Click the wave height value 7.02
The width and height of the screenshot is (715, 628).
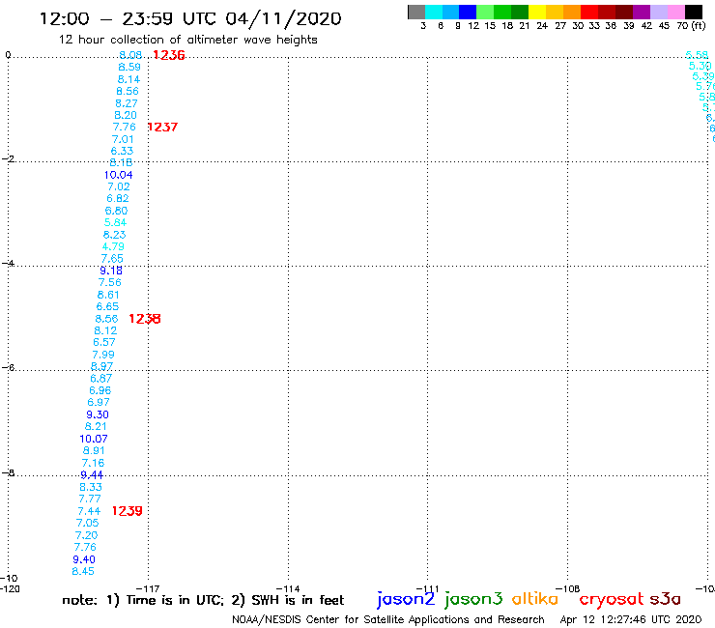tap(119, 187)
